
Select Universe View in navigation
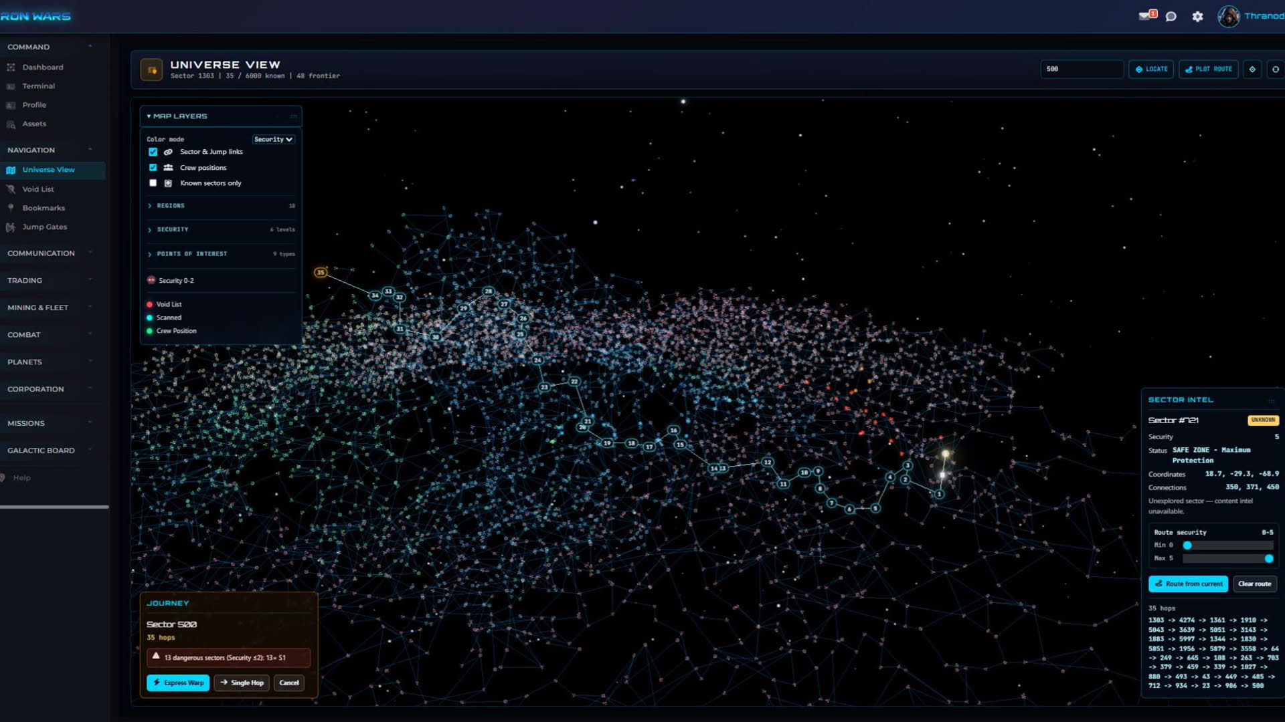click(x=53, y=170)
